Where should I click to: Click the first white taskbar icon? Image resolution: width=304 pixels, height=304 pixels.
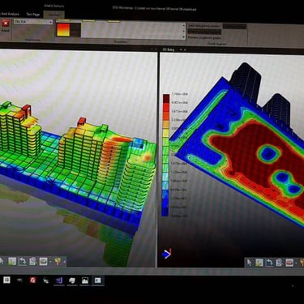[x=6, y=280]
